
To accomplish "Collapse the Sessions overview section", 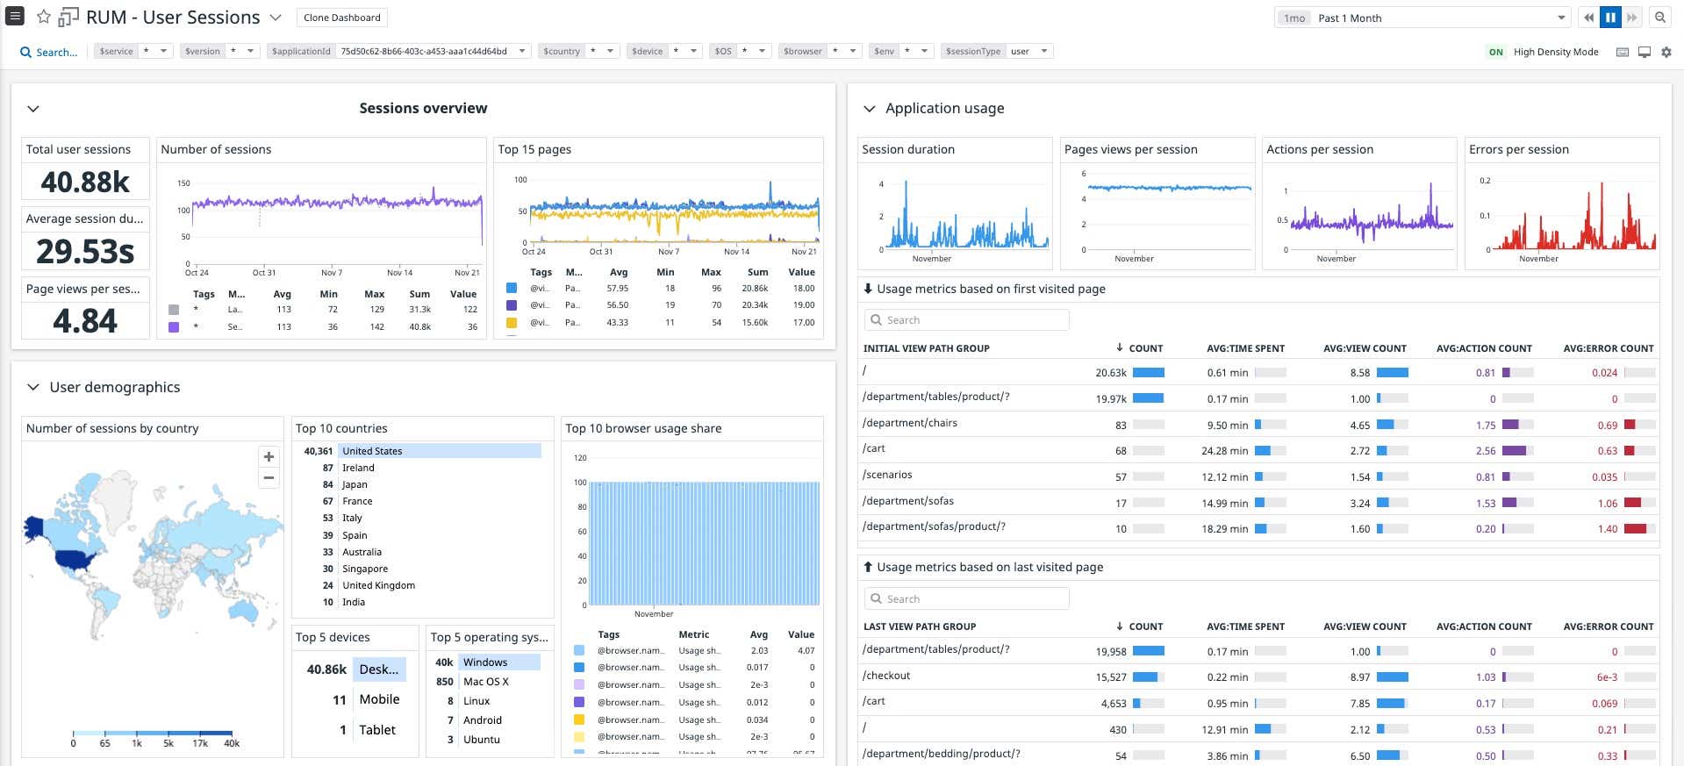I will (x=33, y=109).
